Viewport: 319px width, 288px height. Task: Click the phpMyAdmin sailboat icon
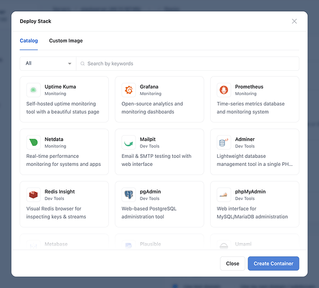224,195
